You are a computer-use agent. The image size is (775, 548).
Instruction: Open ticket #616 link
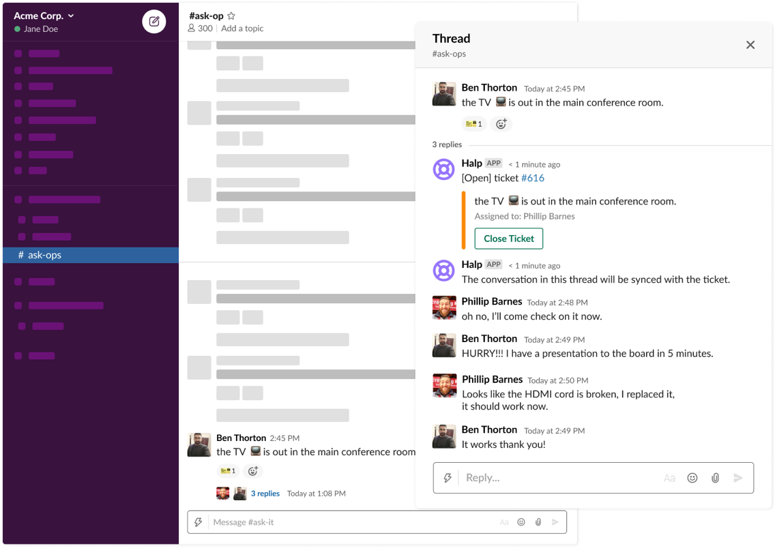pos(533,178)
